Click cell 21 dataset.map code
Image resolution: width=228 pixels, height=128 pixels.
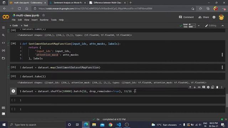tap(61, 67)
